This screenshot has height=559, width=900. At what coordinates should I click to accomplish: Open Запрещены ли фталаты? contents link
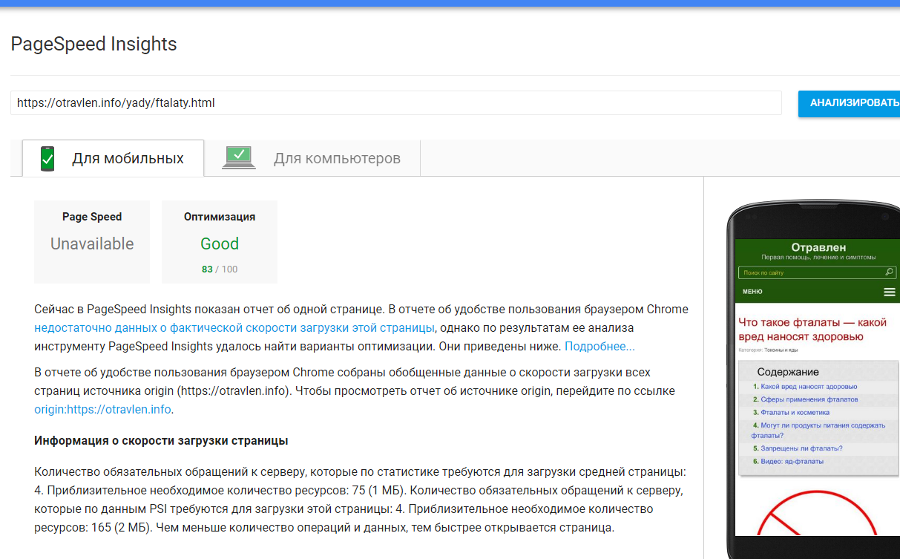(801, 448)
